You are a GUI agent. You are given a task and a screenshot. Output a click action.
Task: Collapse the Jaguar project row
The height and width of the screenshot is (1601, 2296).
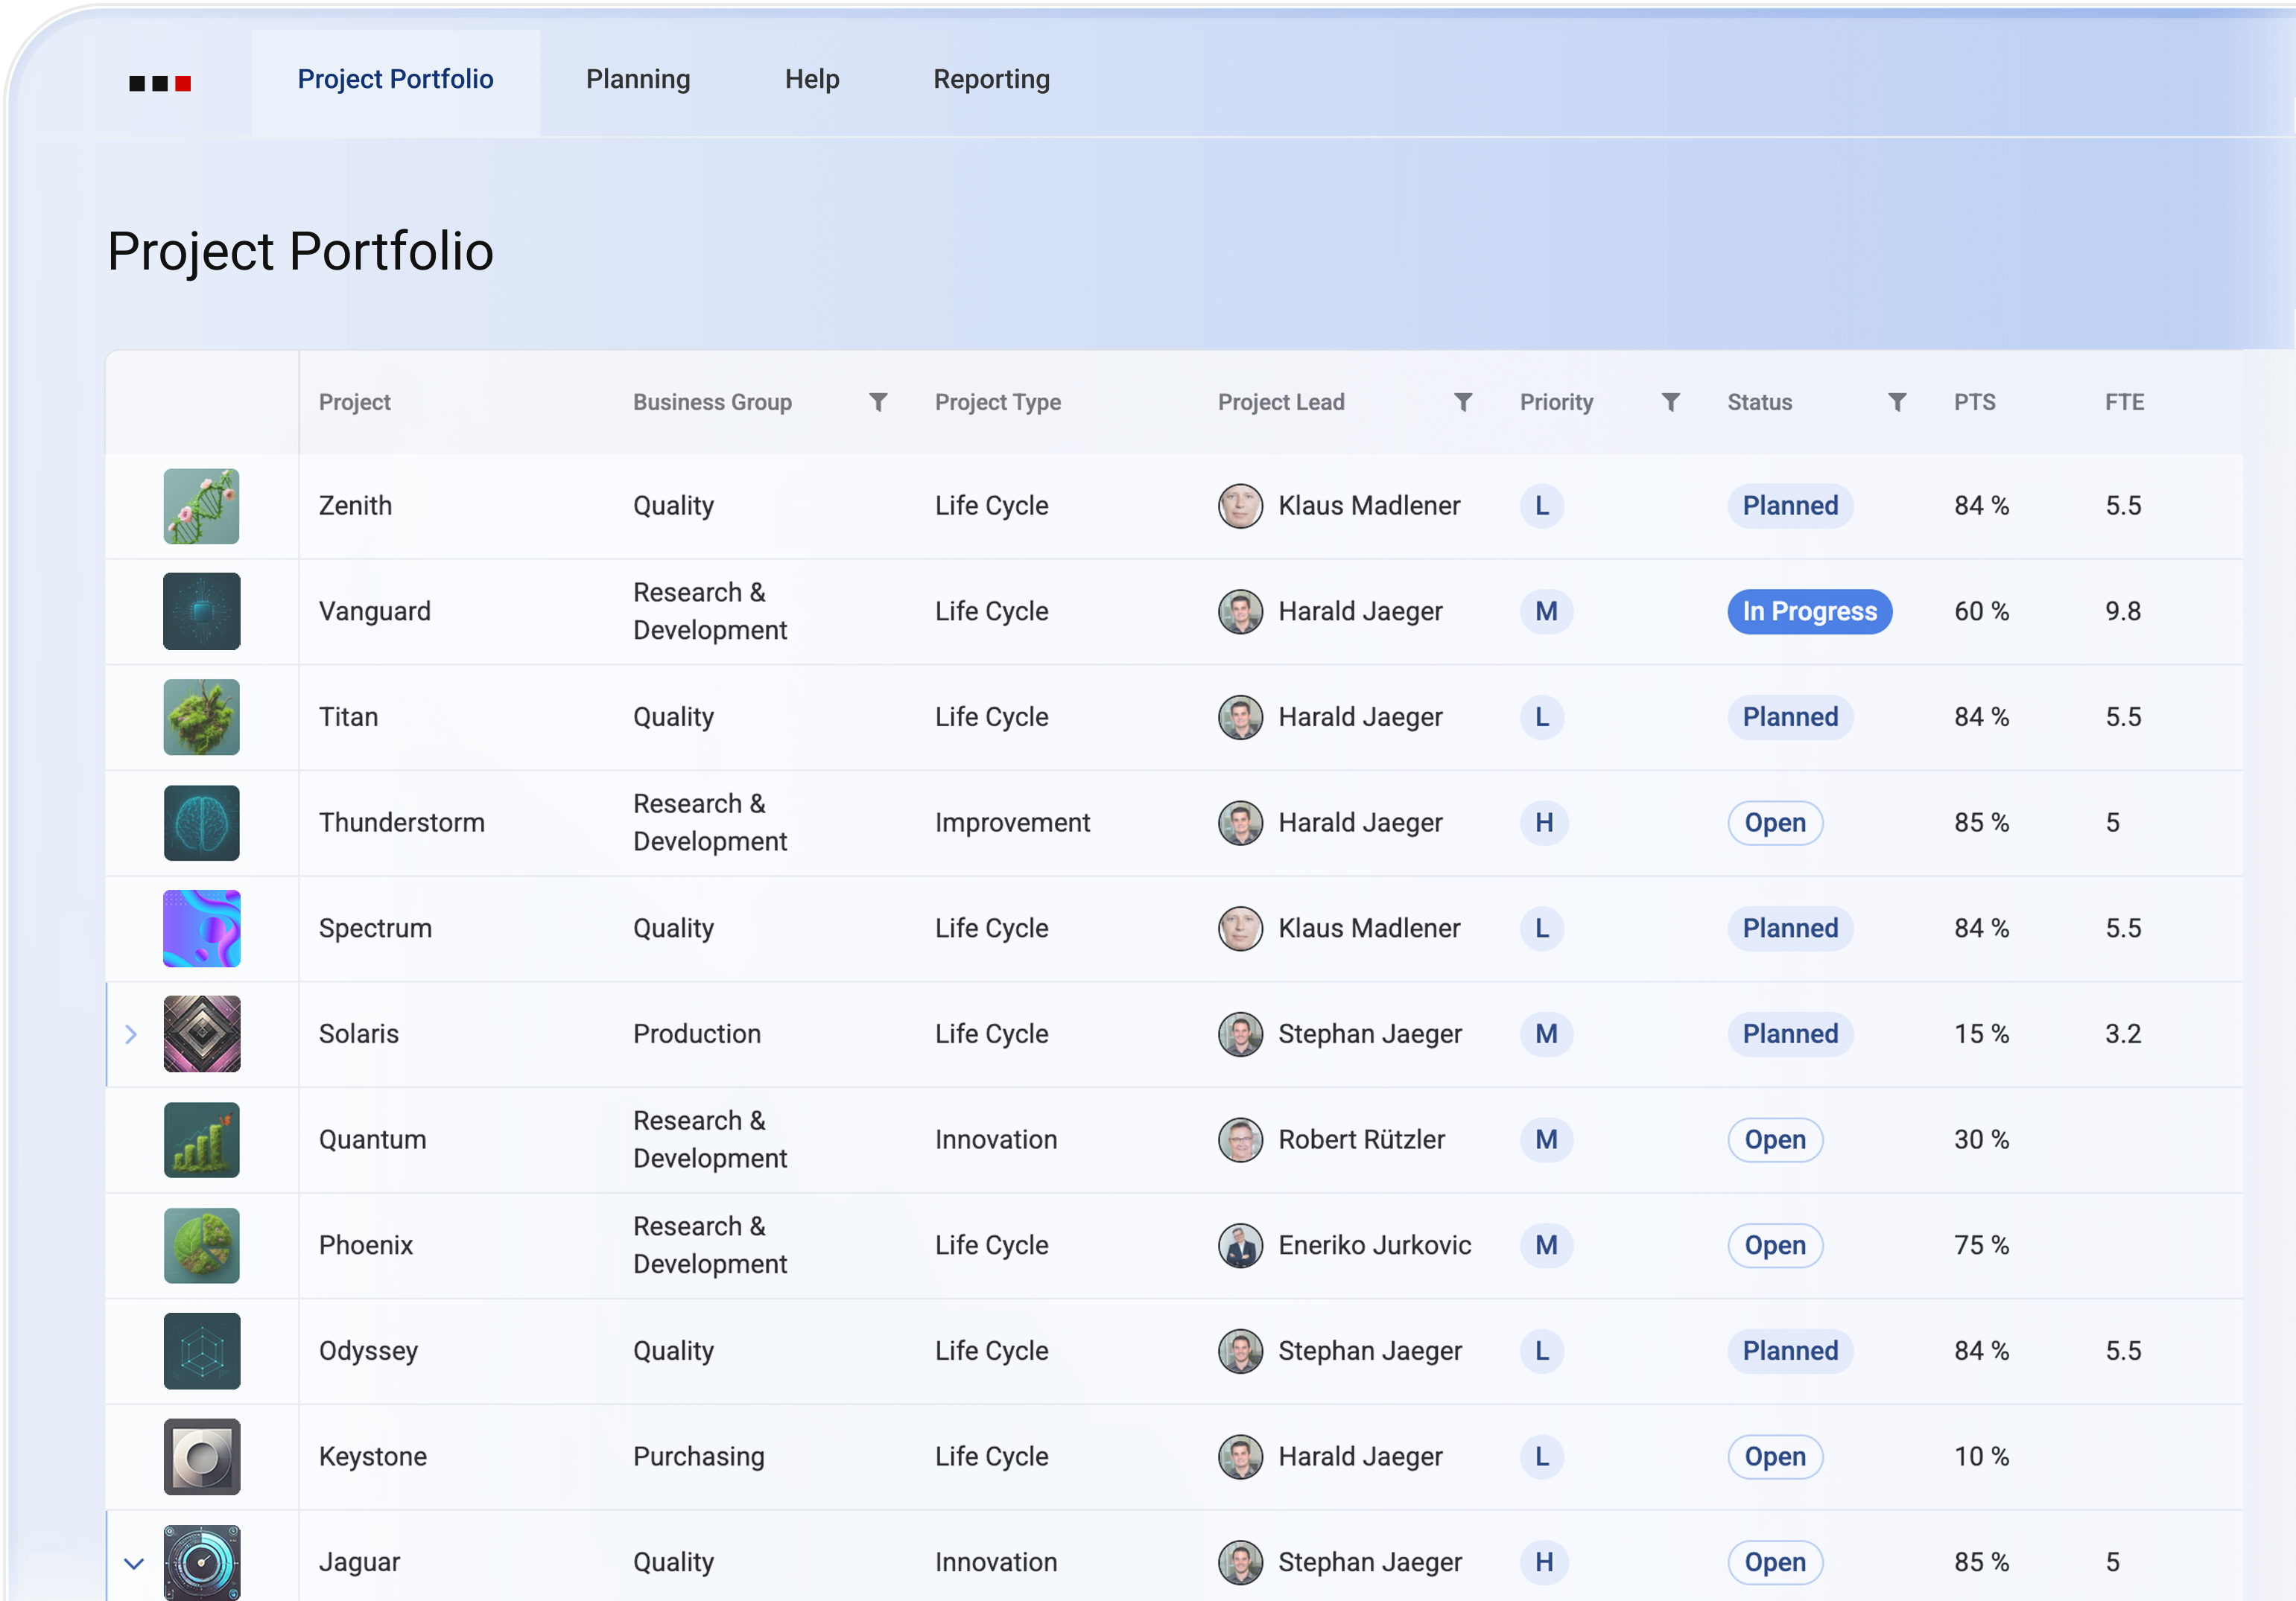click(134, 1563)
